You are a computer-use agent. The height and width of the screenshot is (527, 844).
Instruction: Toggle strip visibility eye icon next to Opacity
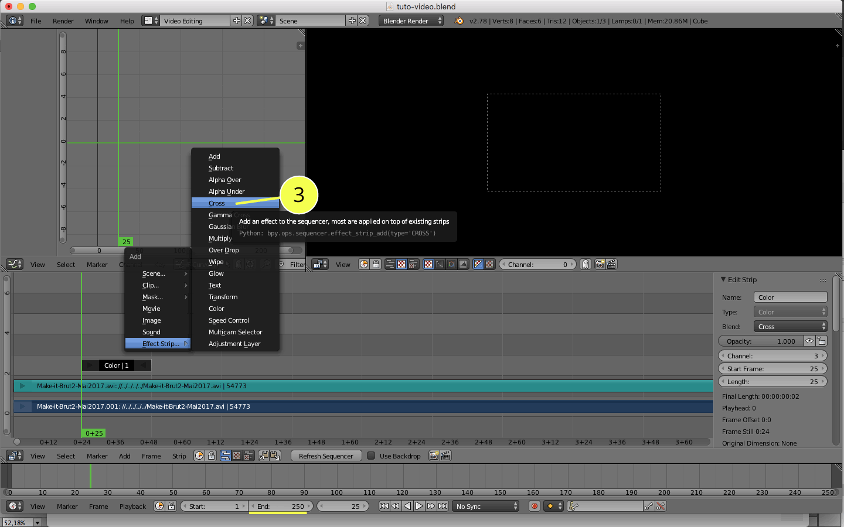click(809, 341)
